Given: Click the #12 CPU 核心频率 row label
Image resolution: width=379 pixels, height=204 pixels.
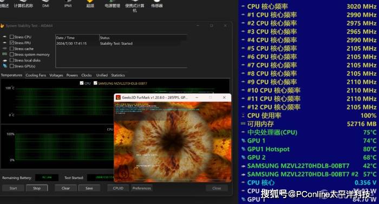Looking at the screenshot, I should [x=273, y=107].
